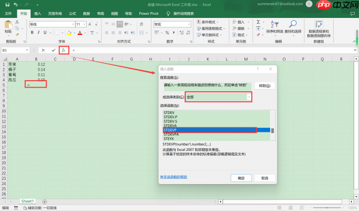Switch to the Insert (插入) ribbon tab

click(37, 14)
